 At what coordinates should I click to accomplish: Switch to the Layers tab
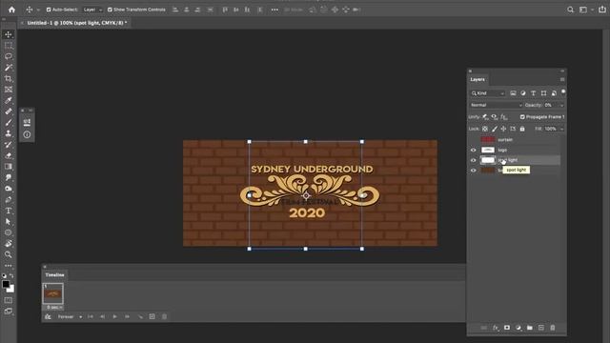point(478,79)
